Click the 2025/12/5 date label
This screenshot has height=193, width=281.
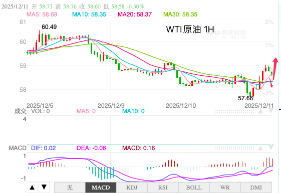click(40, 106)
